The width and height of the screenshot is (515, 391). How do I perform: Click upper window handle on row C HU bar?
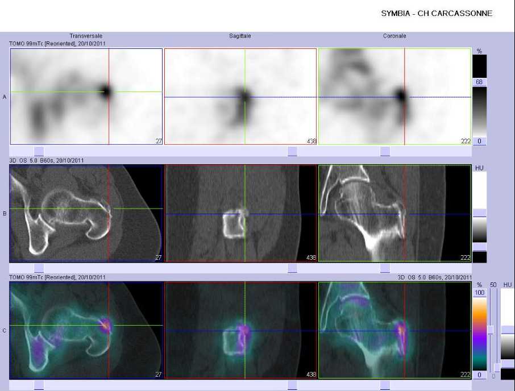coord(508,330)
